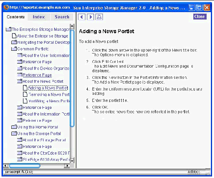Viewport: 214px width, 178px height.
Task: Go back using the left arrow button
Action: coord(81,17)
